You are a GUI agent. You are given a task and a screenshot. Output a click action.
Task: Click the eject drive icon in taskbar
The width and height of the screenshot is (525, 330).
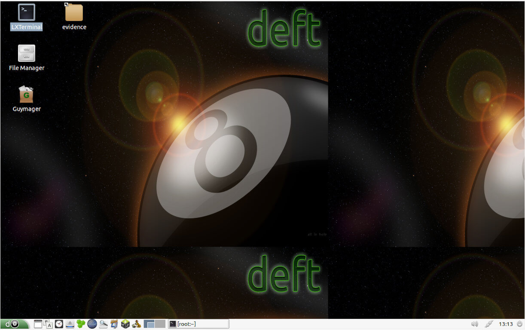(x=70, y=324)
